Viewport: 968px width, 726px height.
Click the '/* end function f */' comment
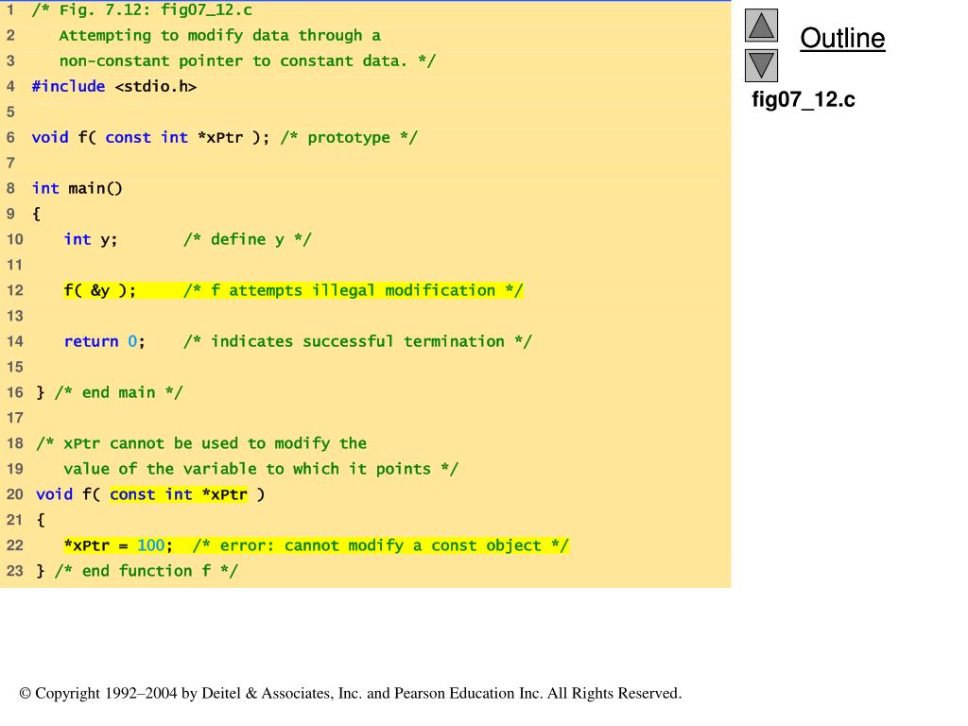(x=146, y=571)
